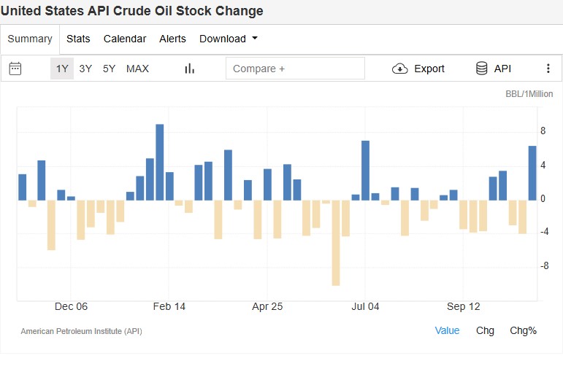Open the Alerts tab
The height and width of the screenshot is (369, 563).
[172, 39]
